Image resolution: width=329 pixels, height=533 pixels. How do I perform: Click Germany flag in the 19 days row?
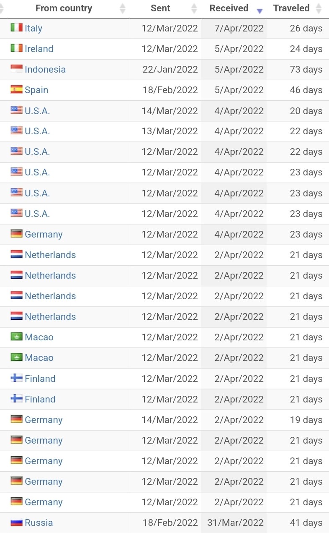[x=16, y=419]
